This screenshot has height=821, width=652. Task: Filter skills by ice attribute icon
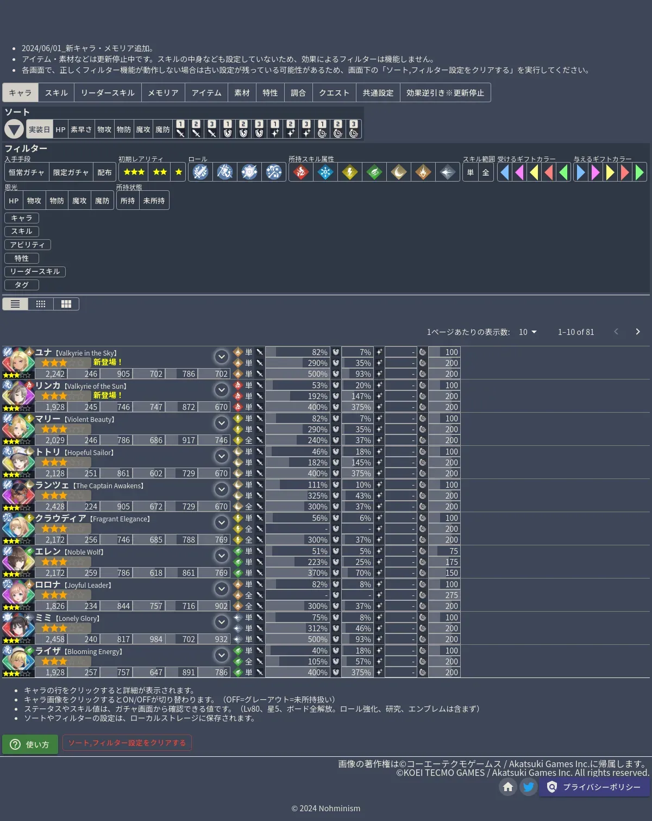click(x=325, y=172)
